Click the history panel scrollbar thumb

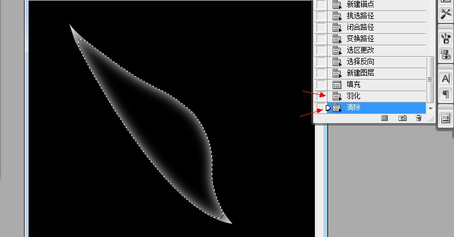click(x=431, y=80)
